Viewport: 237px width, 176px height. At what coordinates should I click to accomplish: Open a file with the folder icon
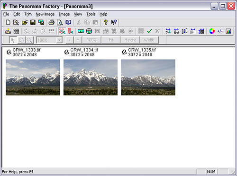point(25,22)
